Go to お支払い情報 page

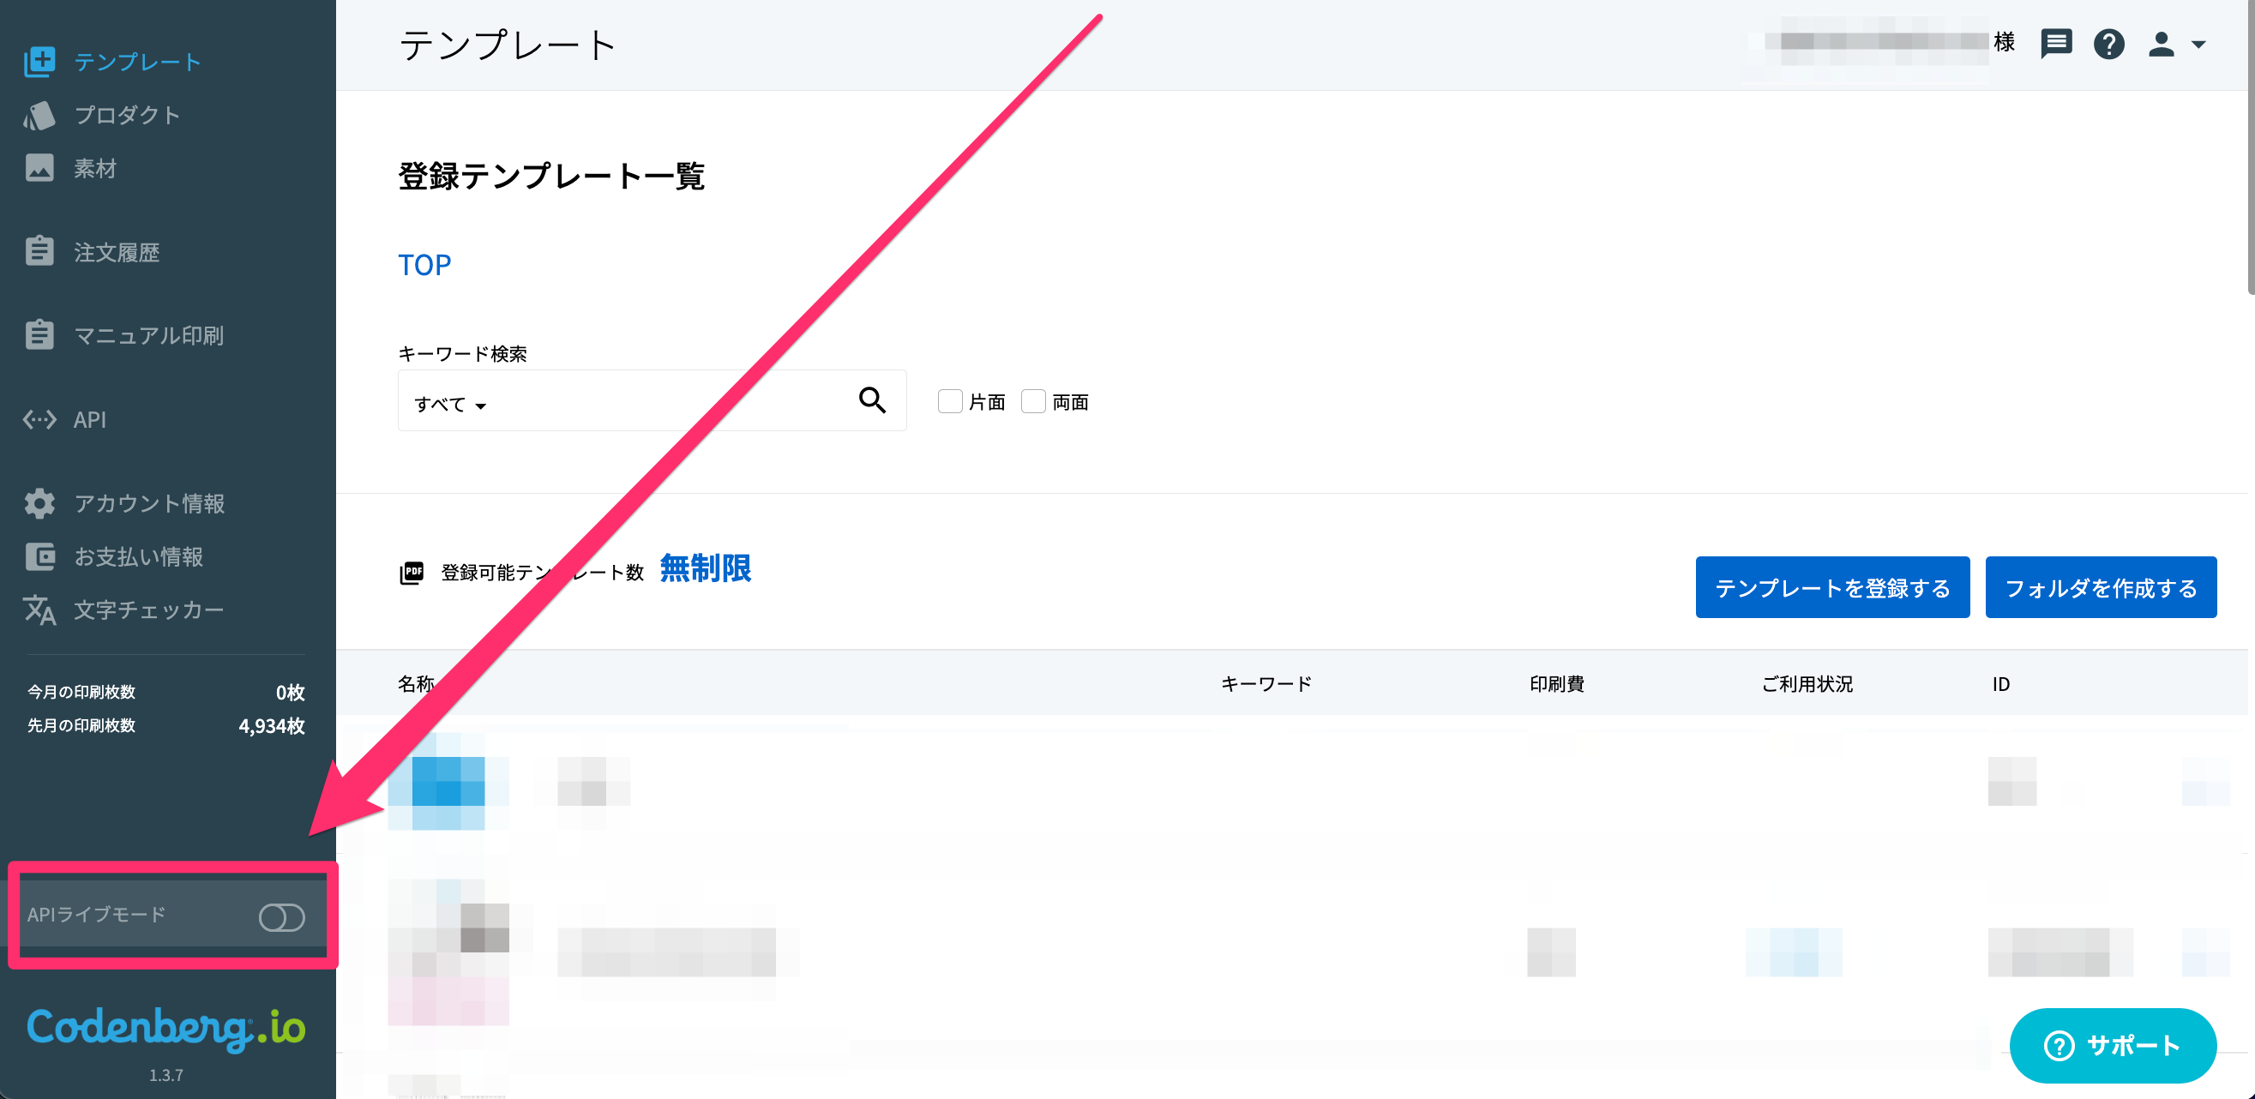pyautogui.click(x=138, y=556)
